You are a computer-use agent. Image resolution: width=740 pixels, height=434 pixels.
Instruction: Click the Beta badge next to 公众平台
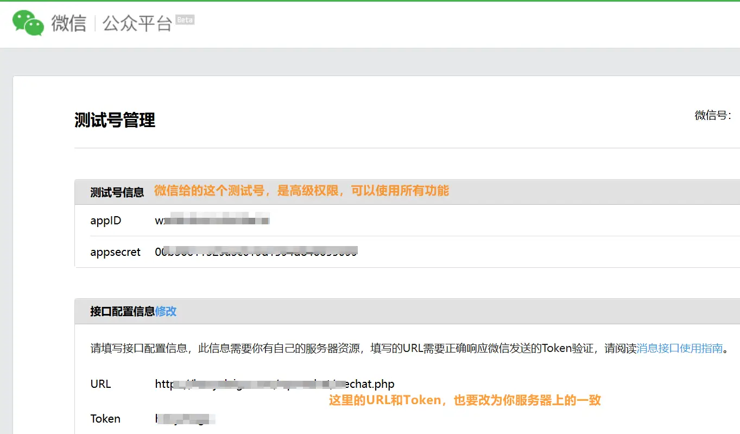click(185, 20)
